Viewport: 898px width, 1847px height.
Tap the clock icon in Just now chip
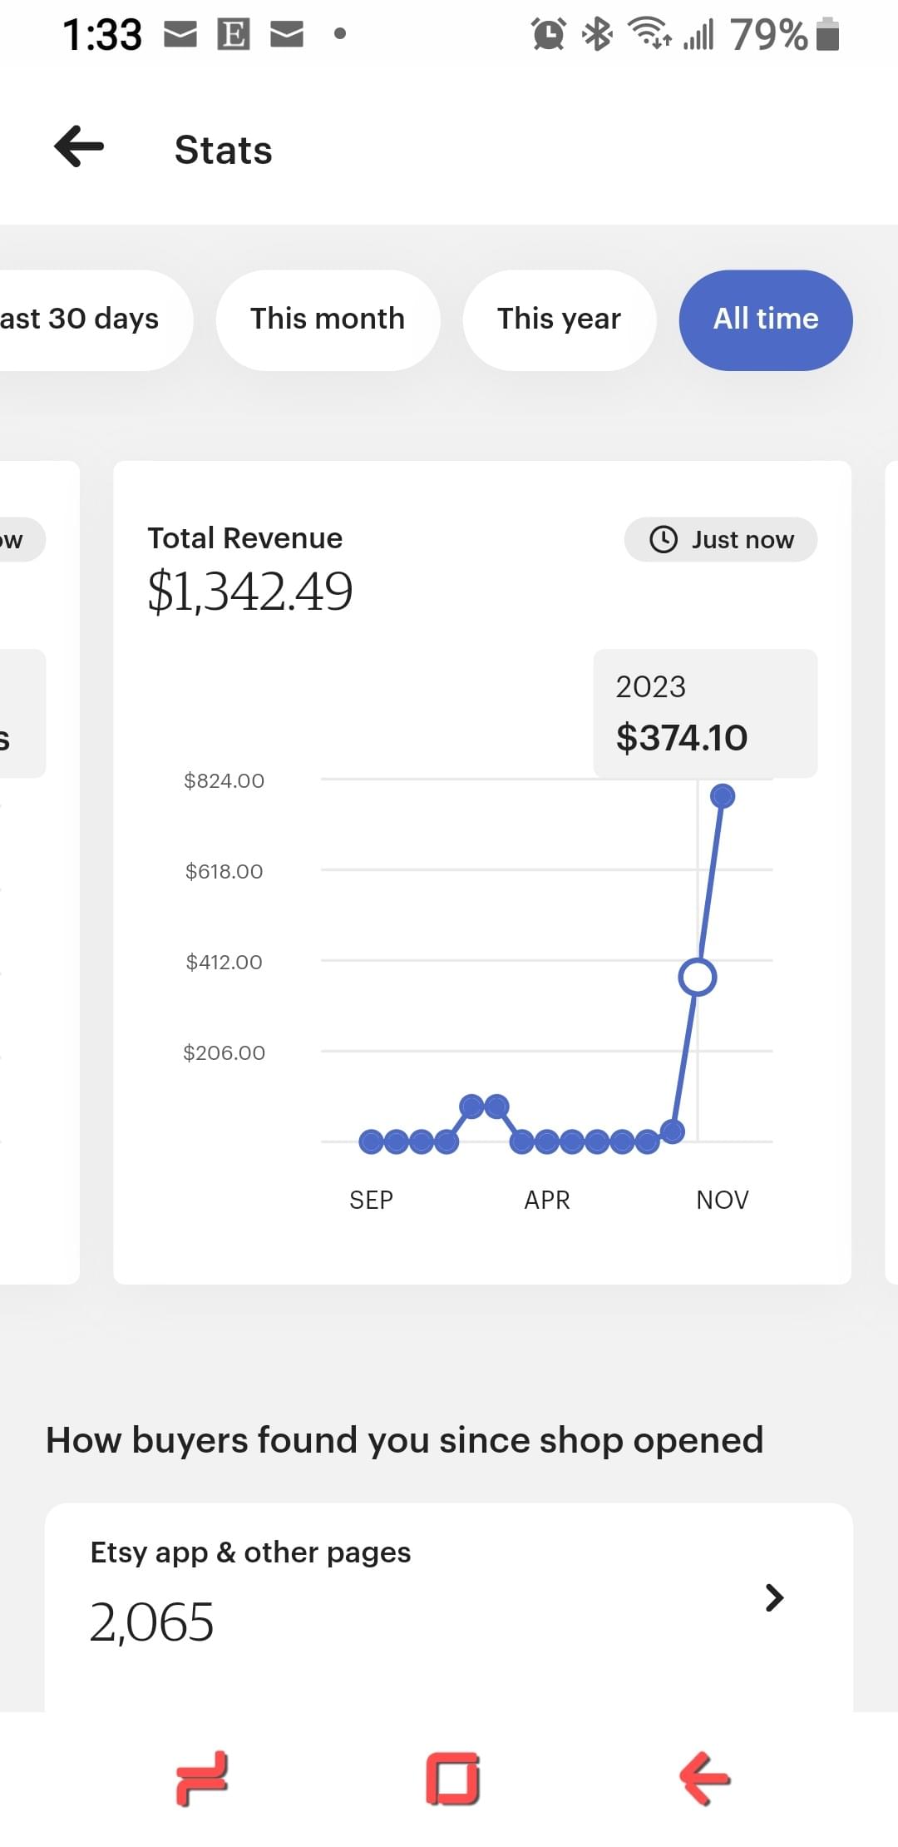click(663, 540)
